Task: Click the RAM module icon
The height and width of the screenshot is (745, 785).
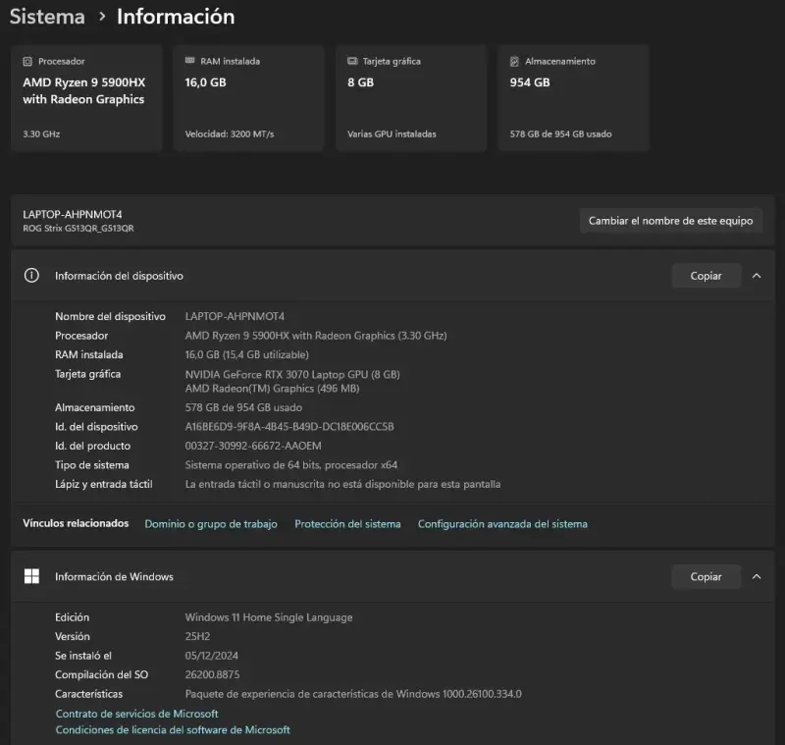Action: click(x=189, y=61)
